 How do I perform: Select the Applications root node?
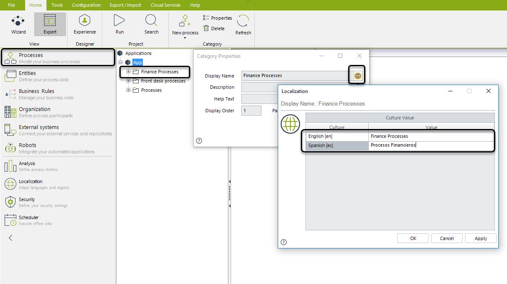138,53
